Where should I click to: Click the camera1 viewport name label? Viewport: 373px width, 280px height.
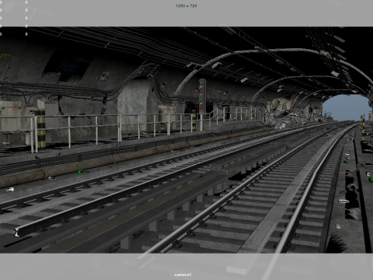(183, 275)
